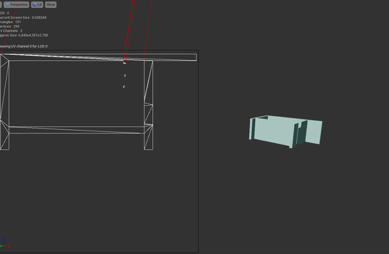Viewport: 389px width, 254px height.
Task: Click the UV Channels: 2 stat line
Action: pos(11,31)
